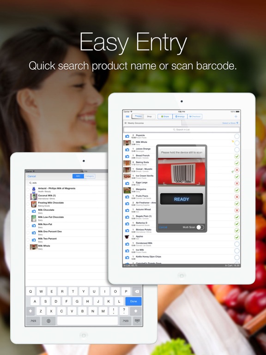Click the camera icon beside Condensed Milk

[127, 244]
